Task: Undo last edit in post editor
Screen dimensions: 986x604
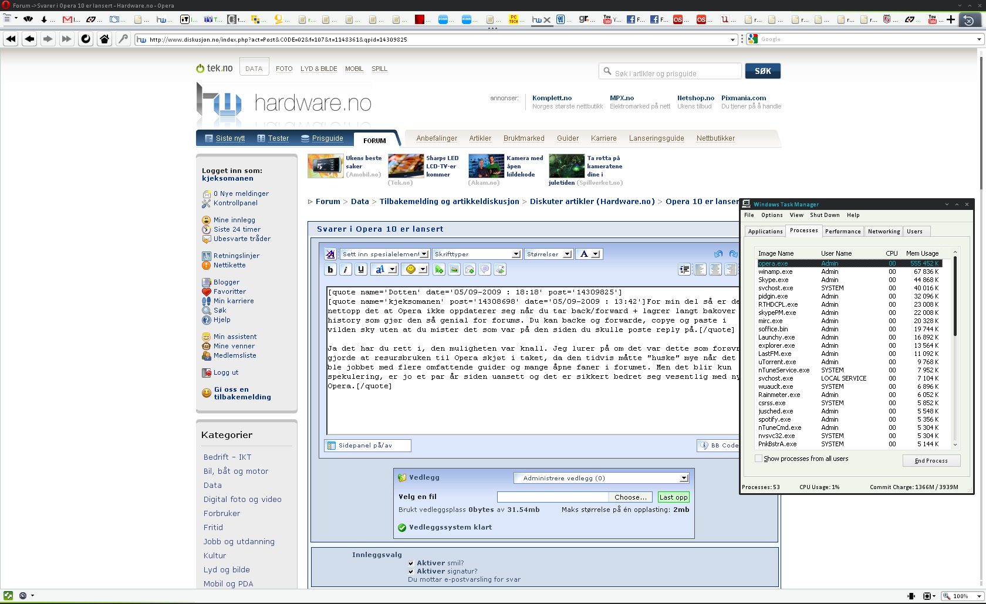Action: [x=718, y=254]
